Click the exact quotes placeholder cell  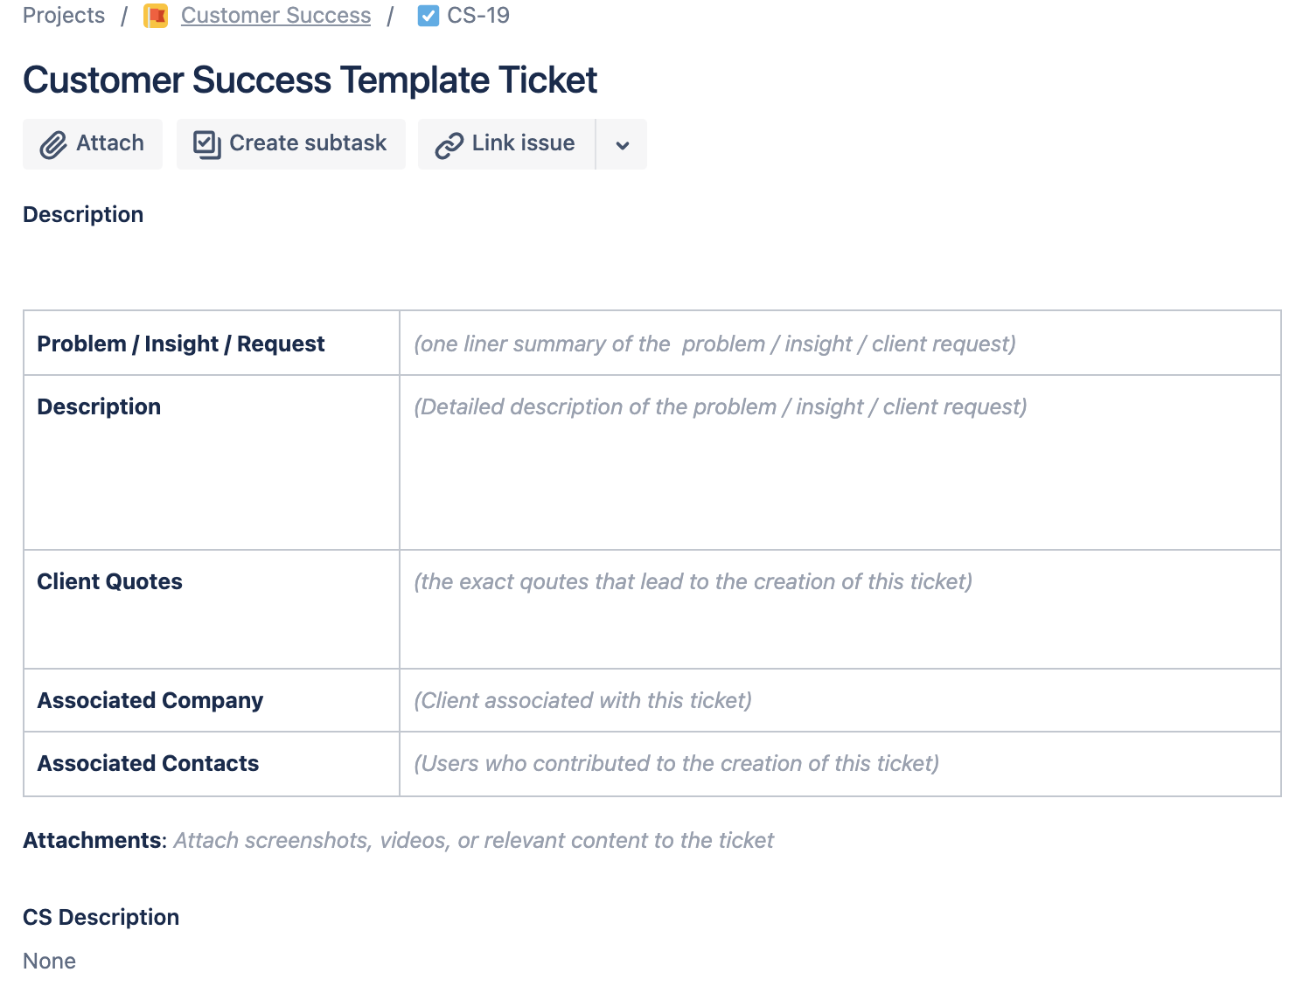840,609
